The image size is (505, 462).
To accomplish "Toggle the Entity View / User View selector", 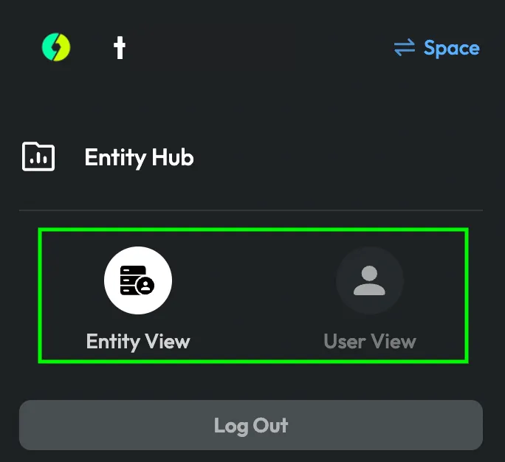I will tap(253, 295).
